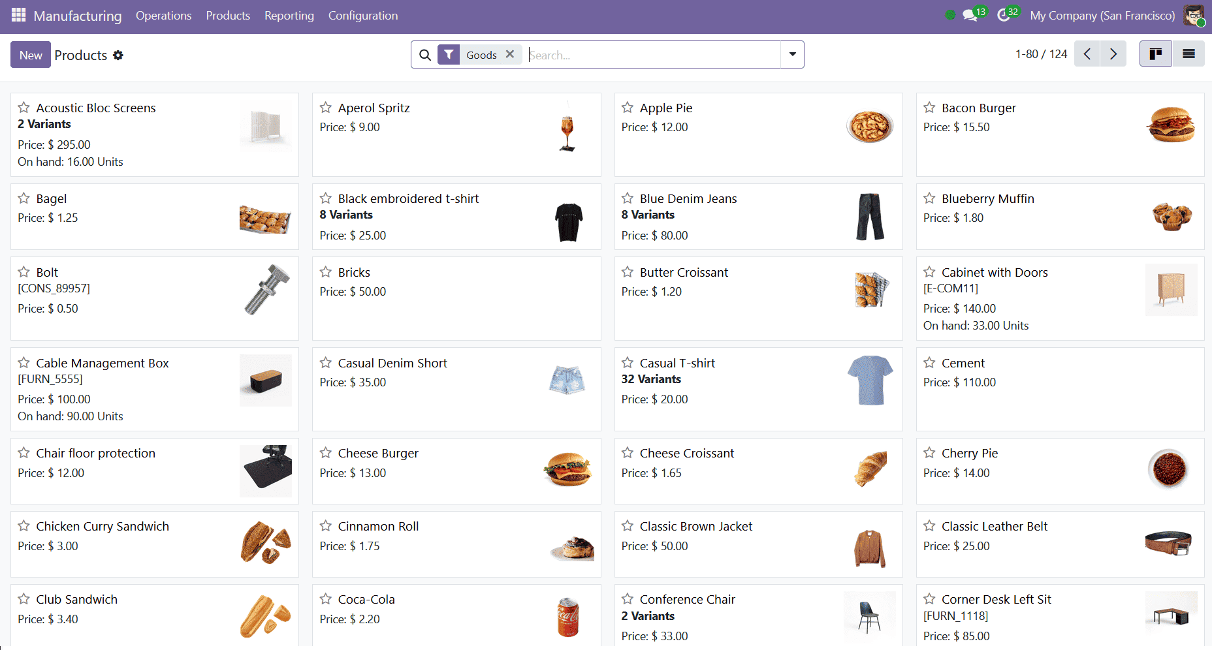Favorite the Acoustic Bloc Screens product
The height and width of the screenshot is (650, 1212).
tap(24, 107)
